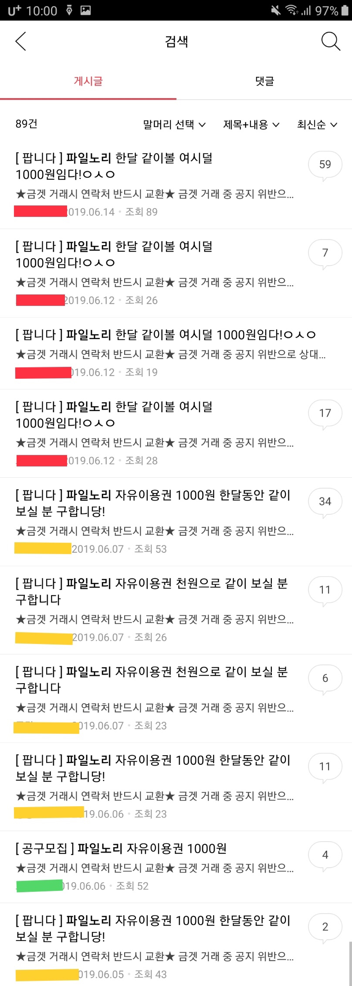Select the 게시글 tab
Viewport: 352px width, 986px height.
[x=88, y=81]
